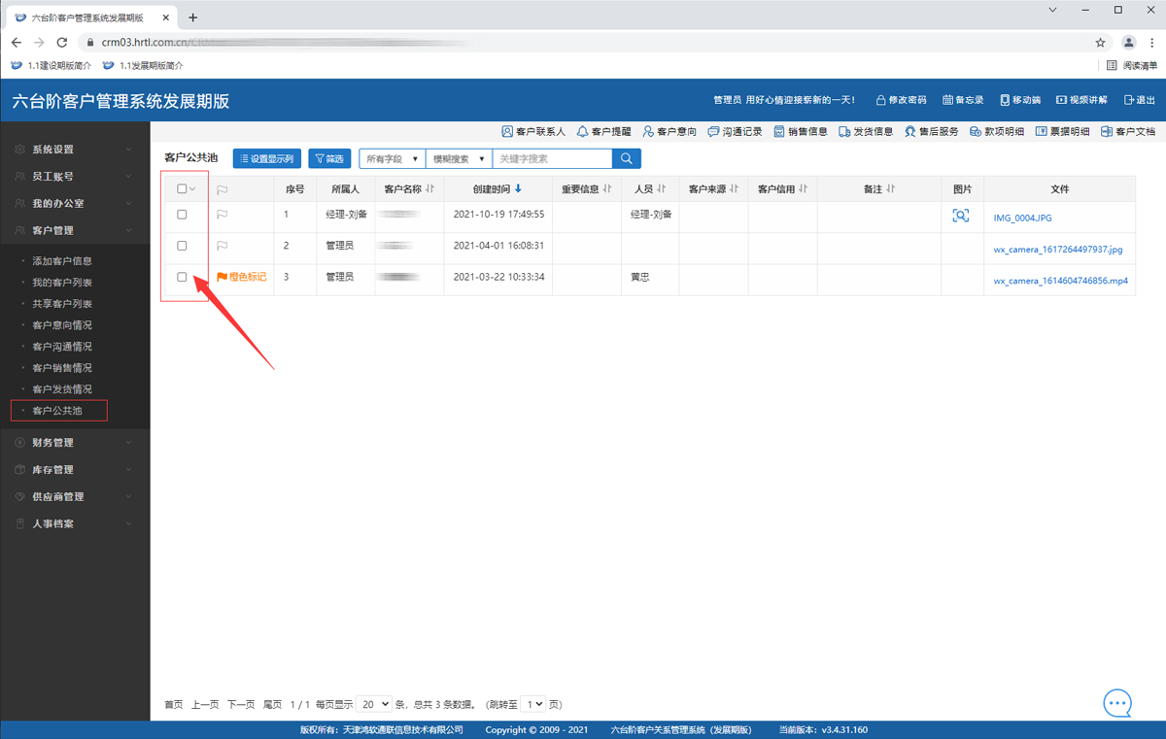Screen dimensions: 1166x739
Task: Go to 客户沟通情况 in sidebar
Action: point(62,347)
